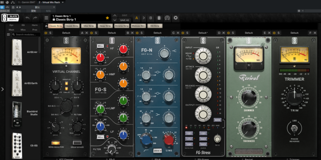Open the module list menu icon beside search
321x160 pixels.
click(x=8, y=34)
